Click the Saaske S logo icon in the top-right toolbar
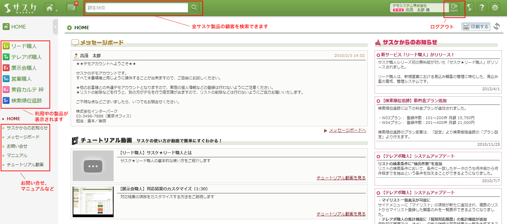This screenshot has height=224, width=507. coord(470,7)
